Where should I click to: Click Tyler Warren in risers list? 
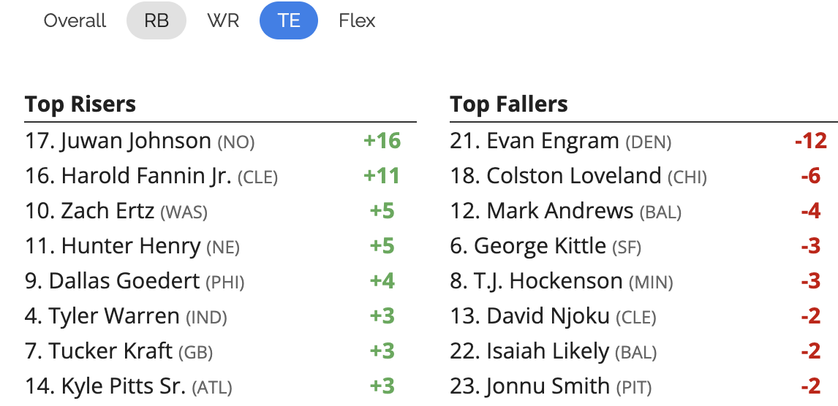pos(114,316)
